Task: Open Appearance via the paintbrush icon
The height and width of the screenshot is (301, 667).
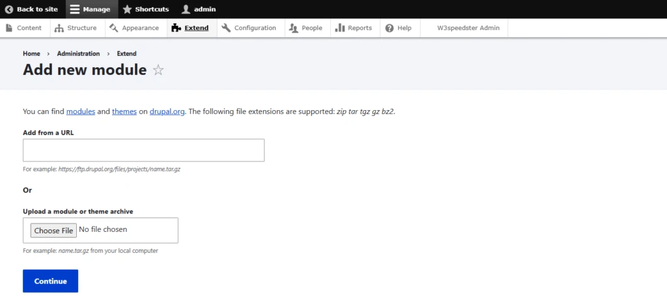Action: click(x=114, y=28)
